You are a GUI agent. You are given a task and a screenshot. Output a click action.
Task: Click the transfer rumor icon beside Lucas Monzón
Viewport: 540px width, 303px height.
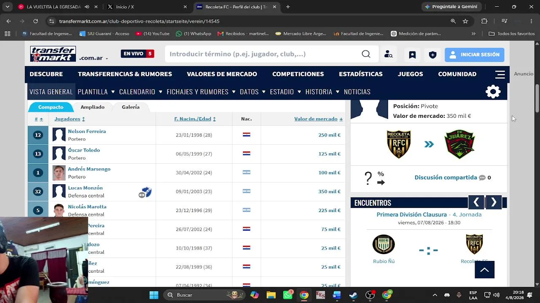(x=145, y=192)
